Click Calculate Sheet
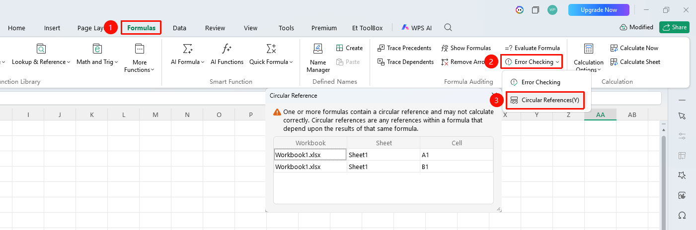Image resolution: width=696 pixels, height=230 pixels. [635, 62]
